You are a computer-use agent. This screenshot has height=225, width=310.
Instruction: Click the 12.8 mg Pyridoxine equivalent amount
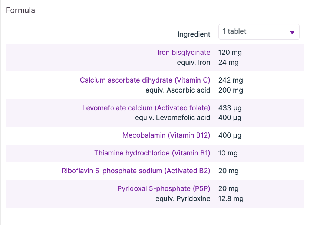click(231, 199)
